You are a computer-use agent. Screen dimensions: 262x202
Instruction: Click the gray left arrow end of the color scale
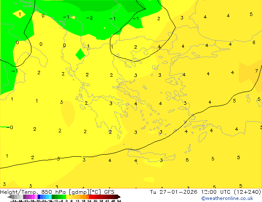point(10,197)
